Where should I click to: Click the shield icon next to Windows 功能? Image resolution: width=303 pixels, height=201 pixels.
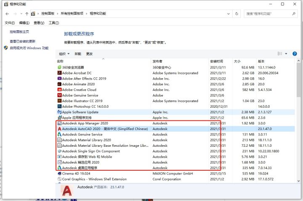(x=6, y=48)
